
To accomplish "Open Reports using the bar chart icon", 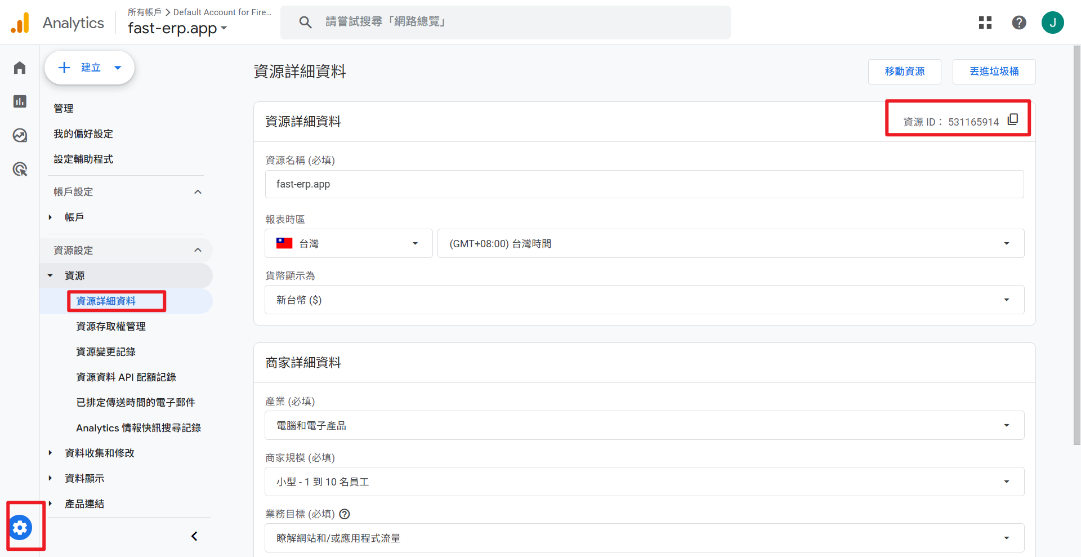I will point(19,101).
